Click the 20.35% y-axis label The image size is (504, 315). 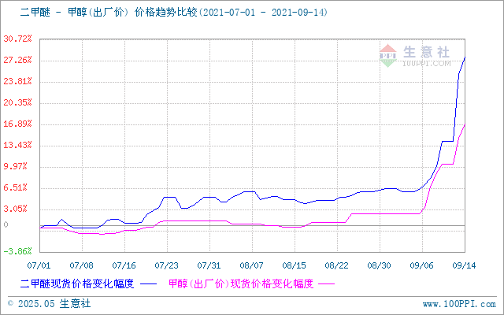point(17,102)
